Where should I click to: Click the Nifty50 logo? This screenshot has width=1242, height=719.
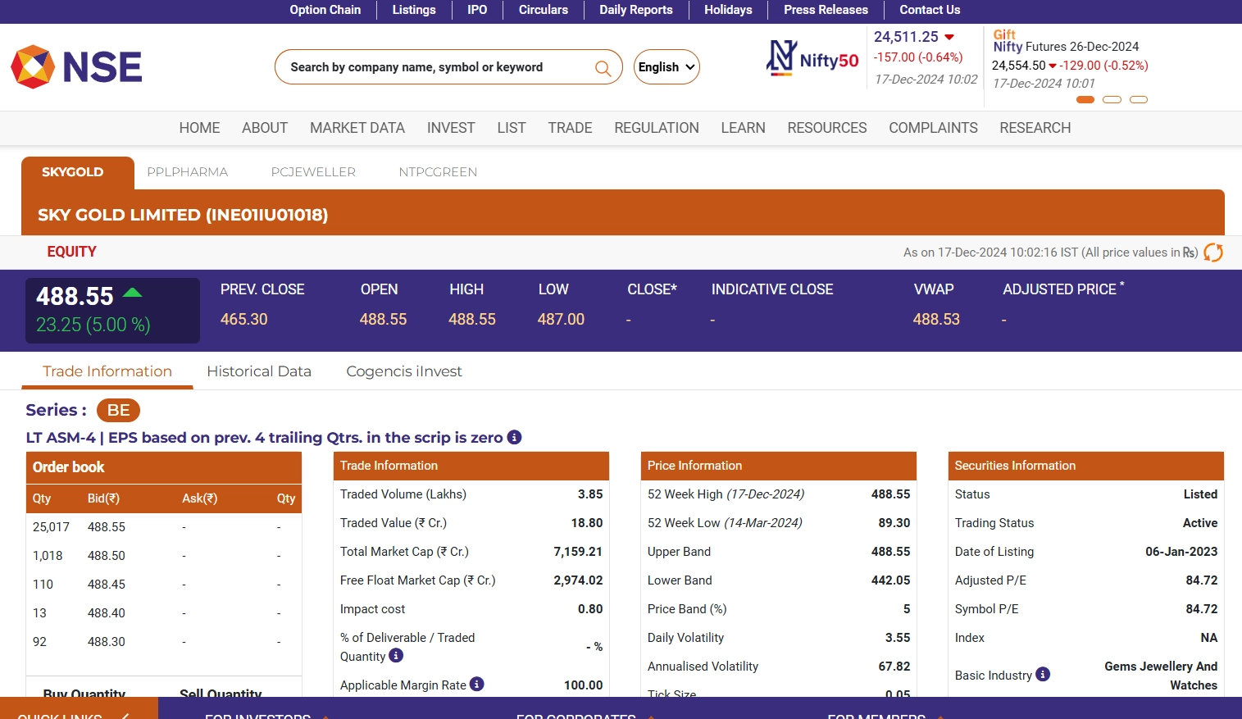[x=812, y=59]
